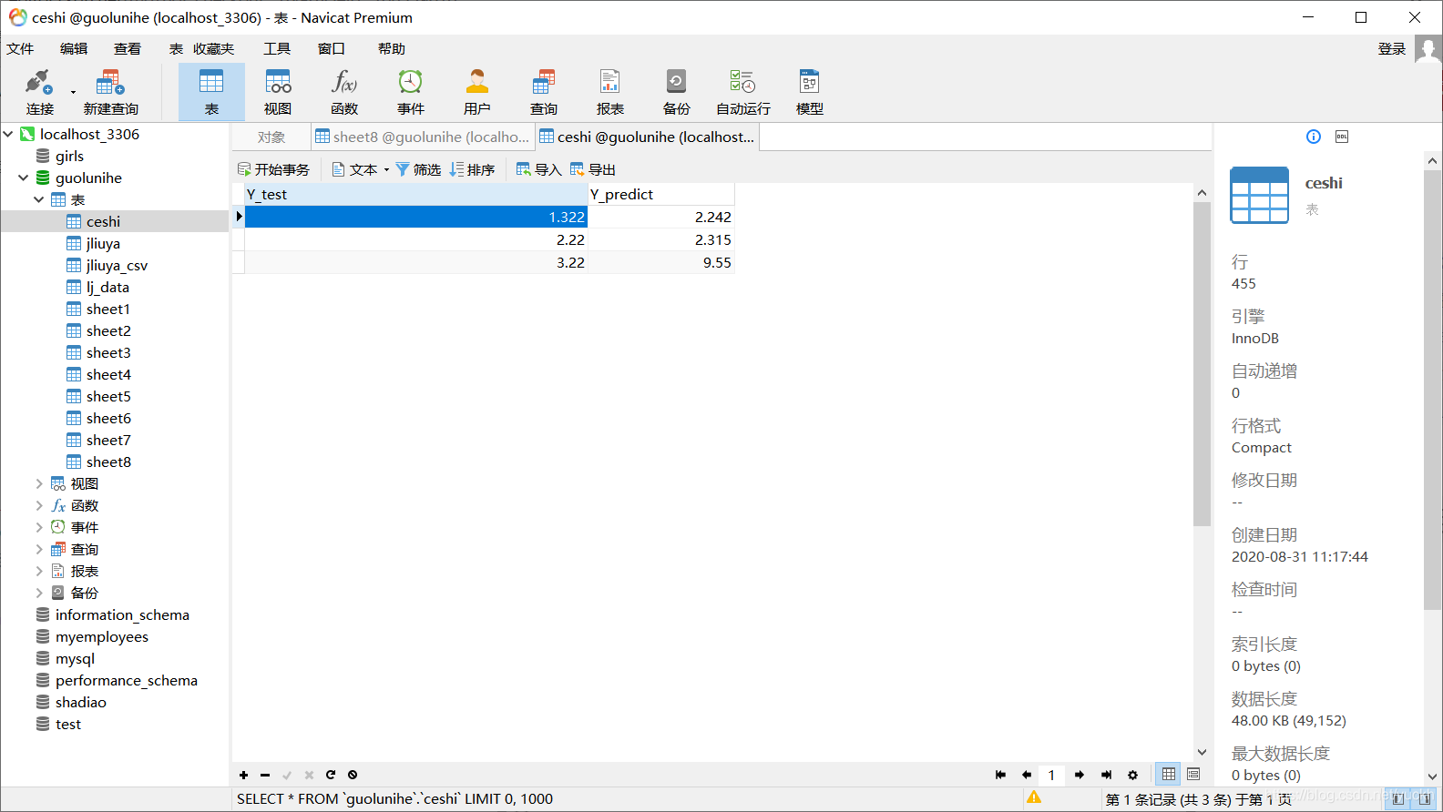Add a new record with plus icon
This screenshot has width=1443, height=812.
[243, 775]
